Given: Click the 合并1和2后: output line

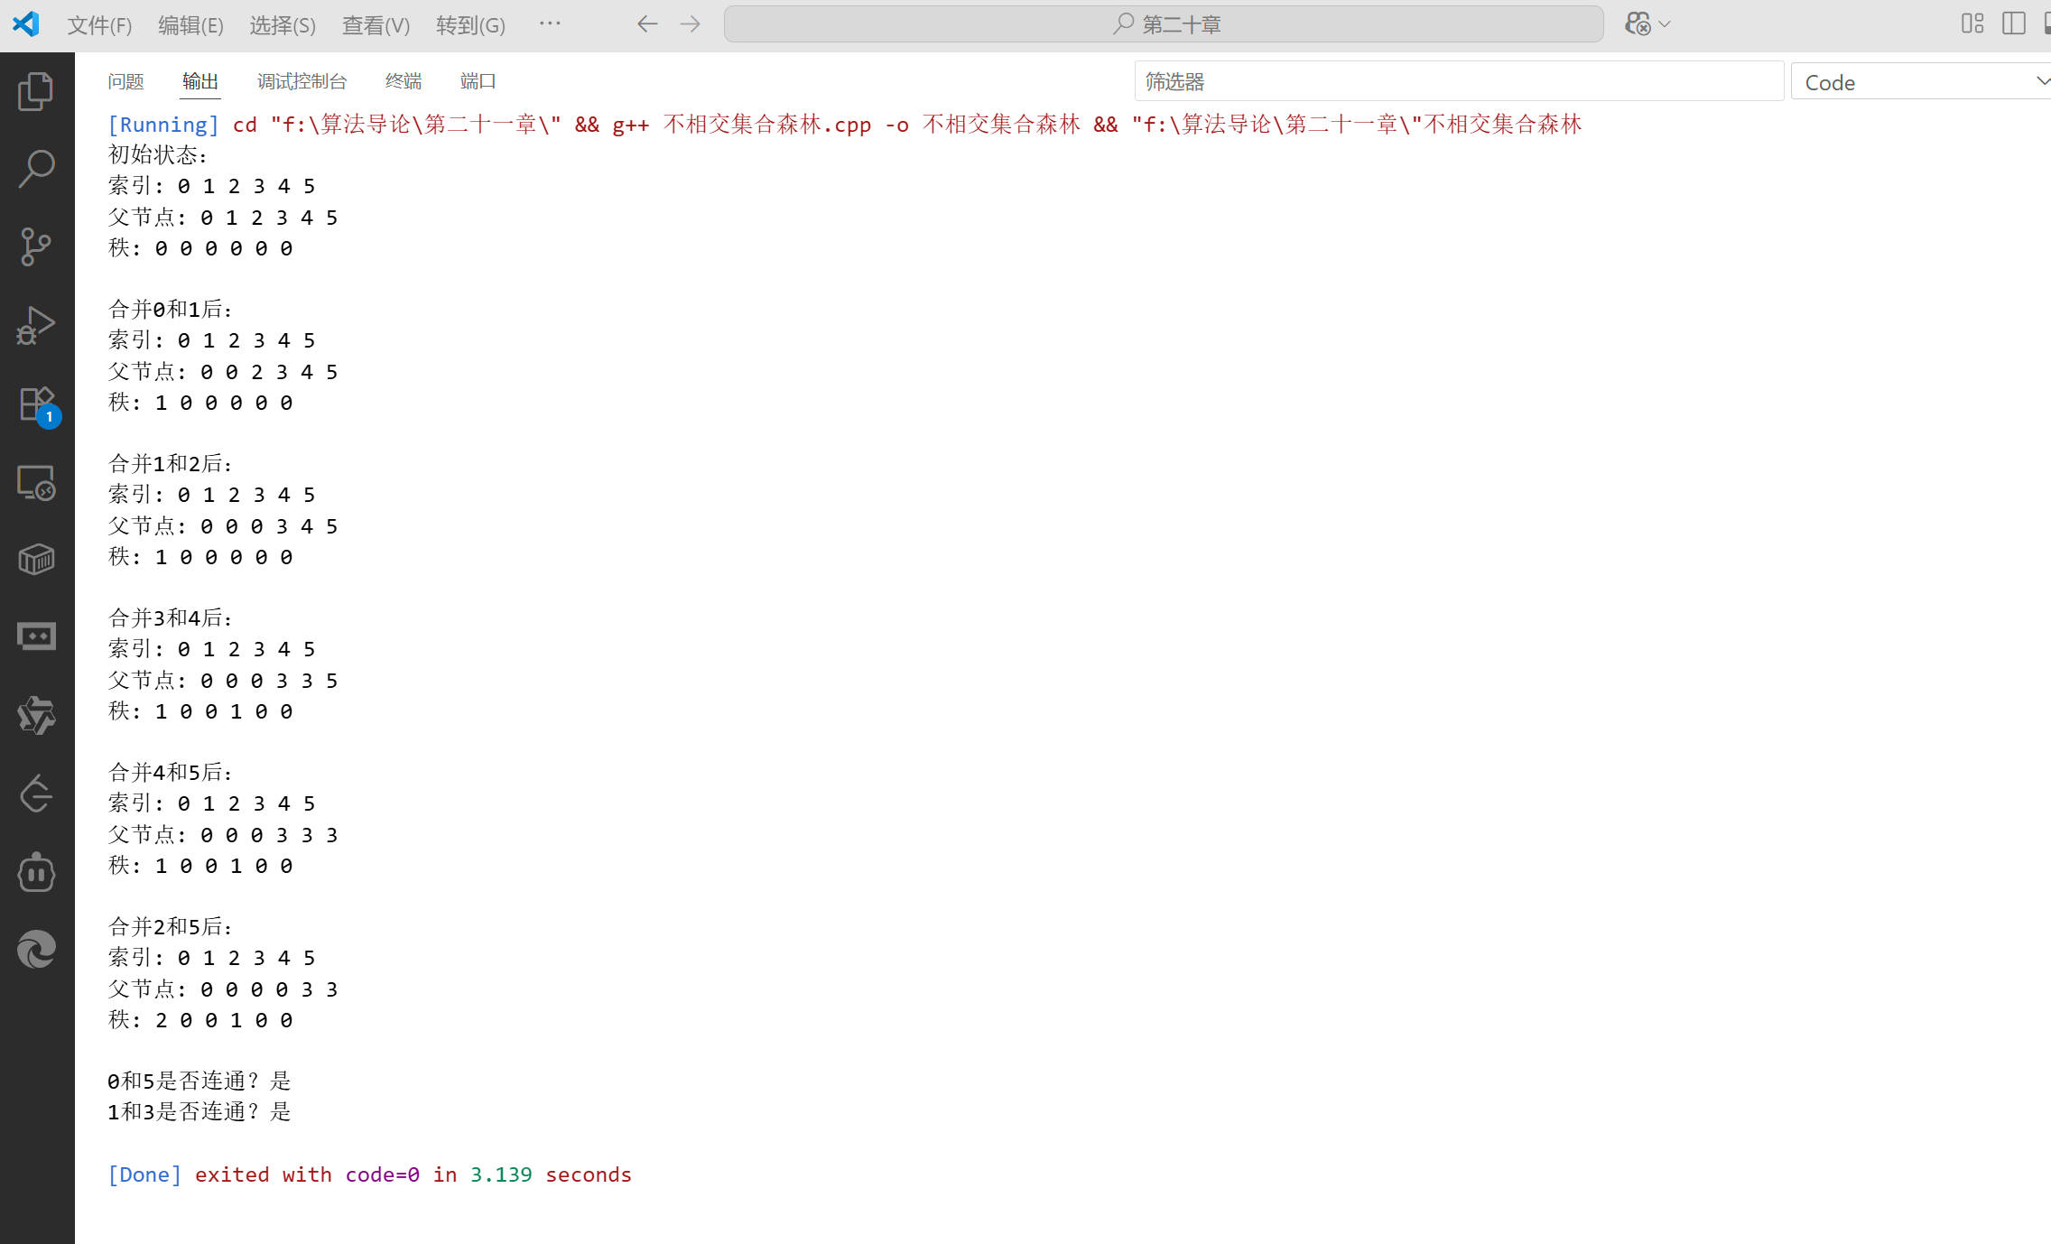Looking at the screenshot, I should [171, 464].
